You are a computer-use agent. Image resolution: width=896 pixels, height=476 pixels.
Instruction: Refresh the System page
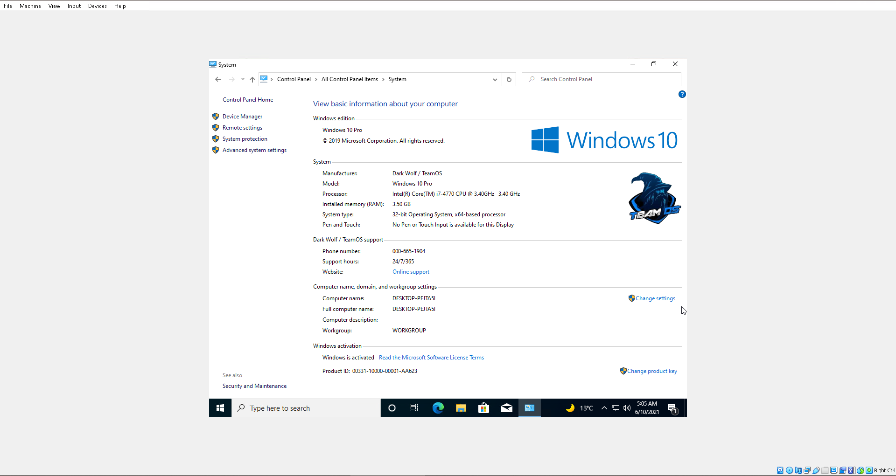click(x=509, y=79)
